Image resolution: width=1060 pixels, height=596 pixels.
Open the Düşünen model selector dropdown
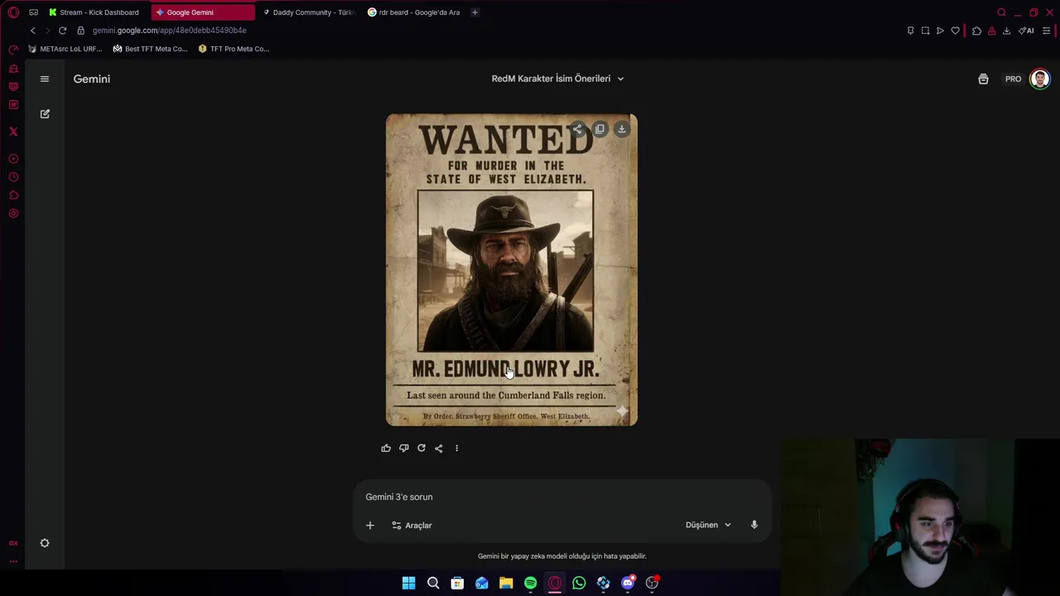coord(708,525)
